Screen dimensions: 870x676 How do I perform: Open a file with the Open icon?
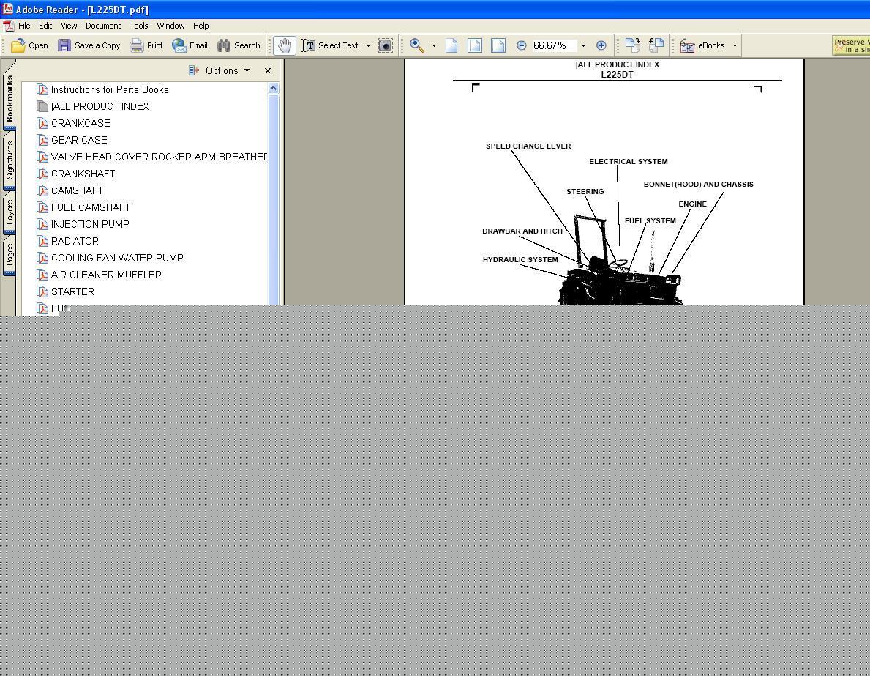tap(18, 45)
